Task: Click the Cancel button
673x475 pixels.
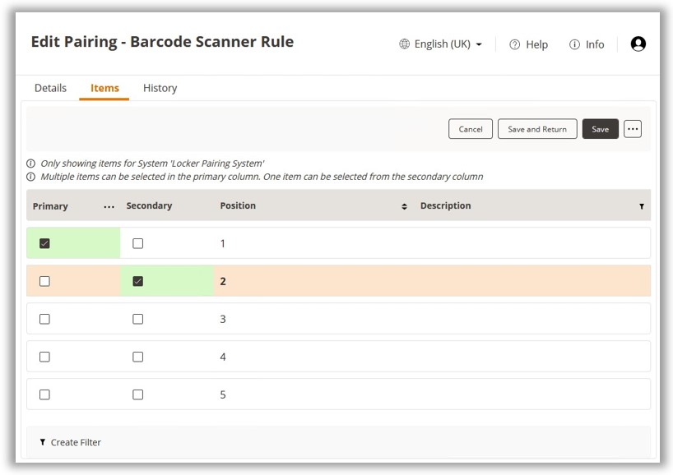Action: click(x=471, y=129)
